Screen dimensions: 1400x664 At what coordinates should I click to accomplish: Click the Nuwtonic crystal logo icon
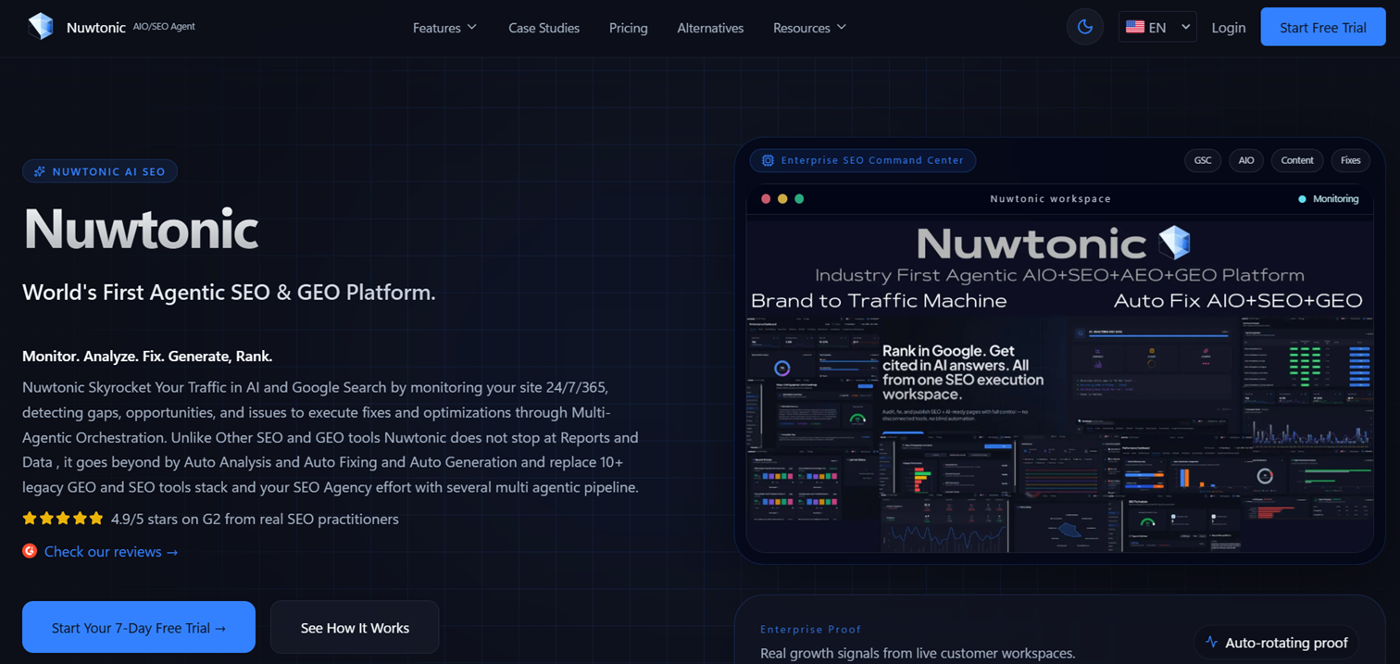[x=41, y=27]
